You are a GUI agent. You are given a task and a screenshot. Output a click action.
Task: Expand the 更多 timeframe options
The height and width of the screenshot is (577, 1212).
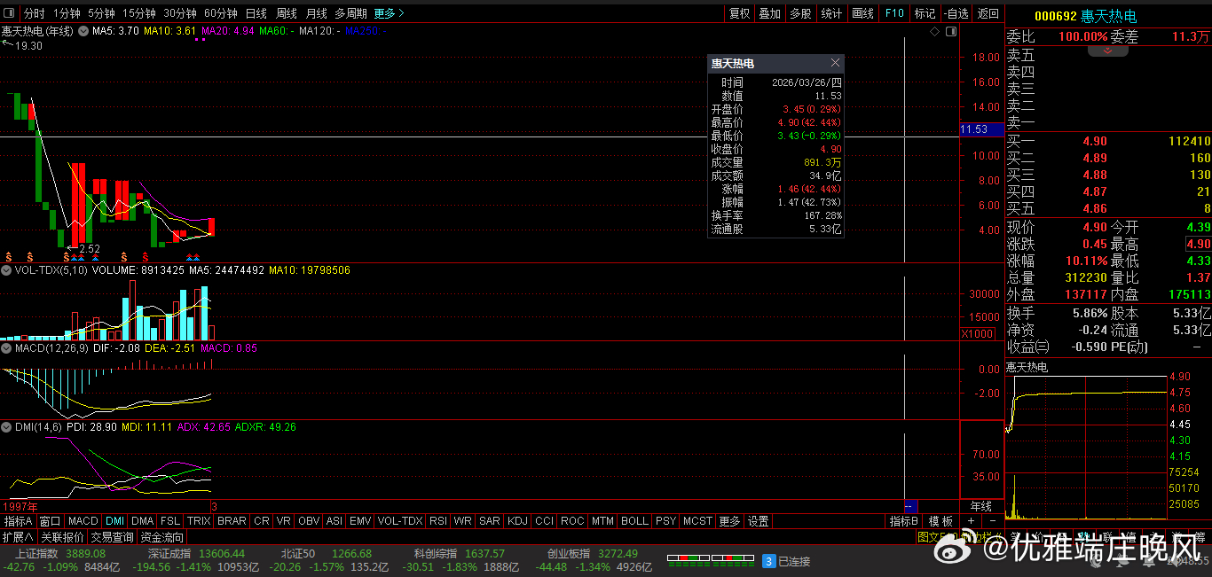(x=389, y=13)
